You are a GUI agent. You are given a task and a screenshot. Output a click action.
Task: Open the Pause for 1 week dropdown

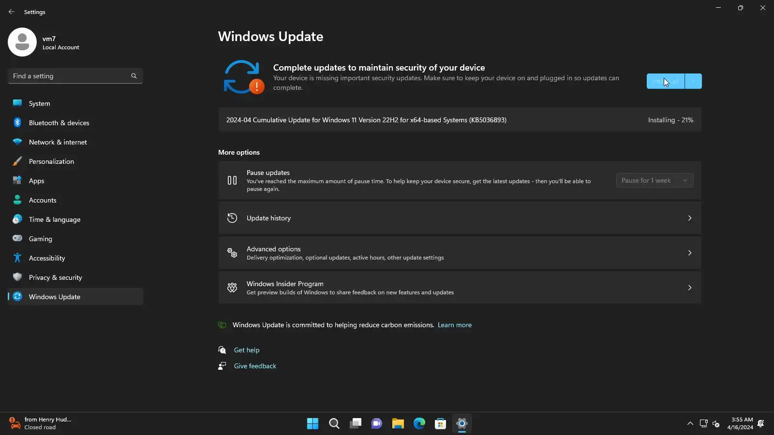(x=655, y=180)
